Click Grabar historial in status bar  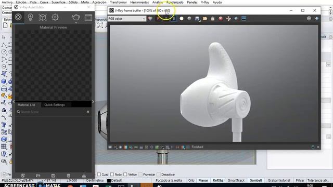tap(279, 180)
